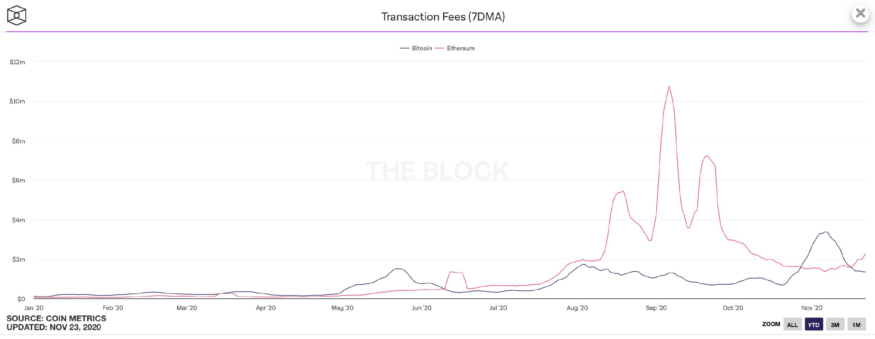Click the Sep '20 axis label
Screen dimensions: 875x339
656,308
